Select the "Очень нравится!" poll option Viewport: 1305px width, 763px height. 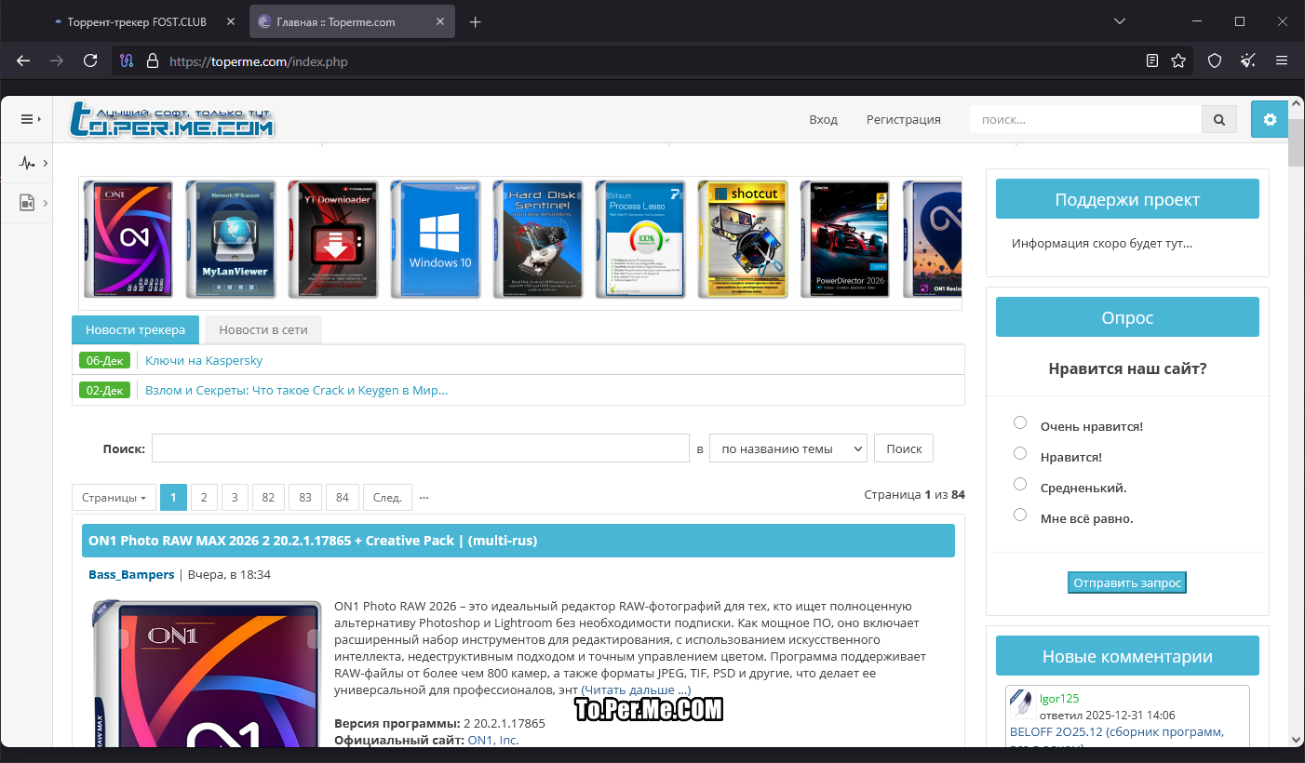(x=1020, y=423)
